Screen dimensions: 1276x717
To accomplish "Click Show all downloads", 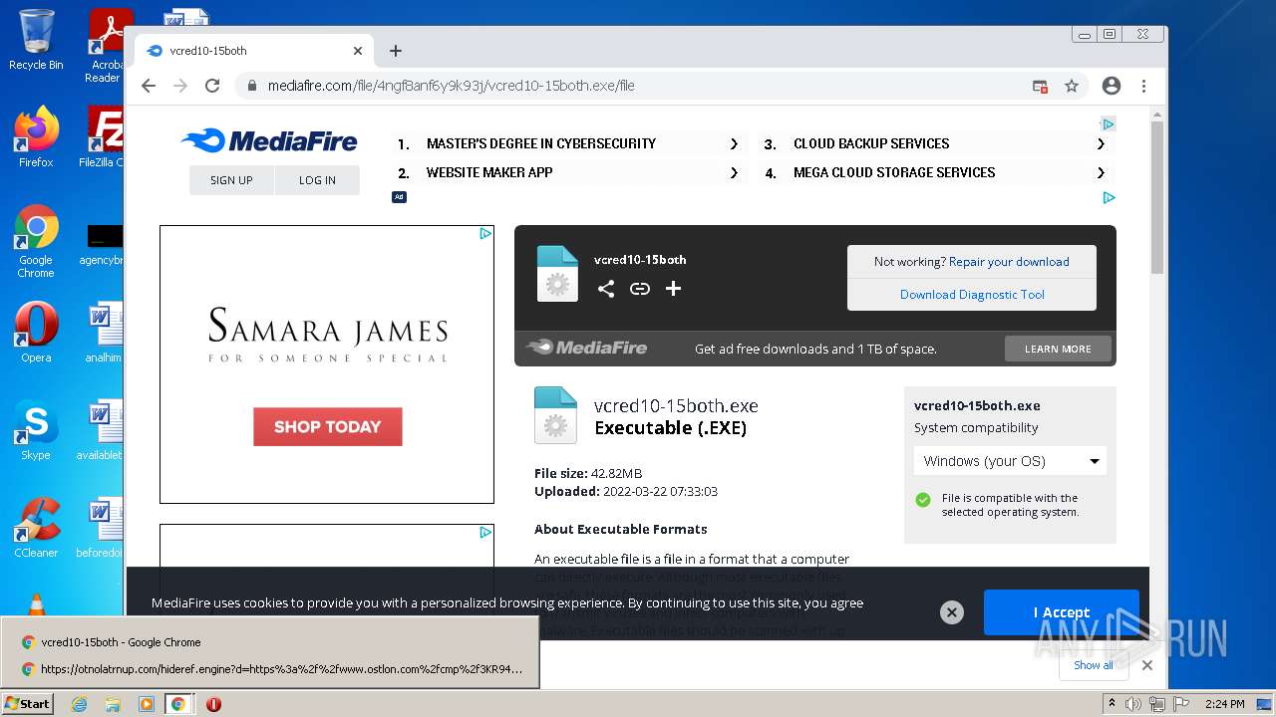I will click(1094, 665).
